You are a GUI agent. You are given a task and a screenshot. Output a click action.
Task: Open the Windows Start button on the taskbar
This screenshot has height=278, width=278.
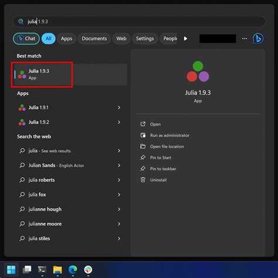click(x=11, y=270)
